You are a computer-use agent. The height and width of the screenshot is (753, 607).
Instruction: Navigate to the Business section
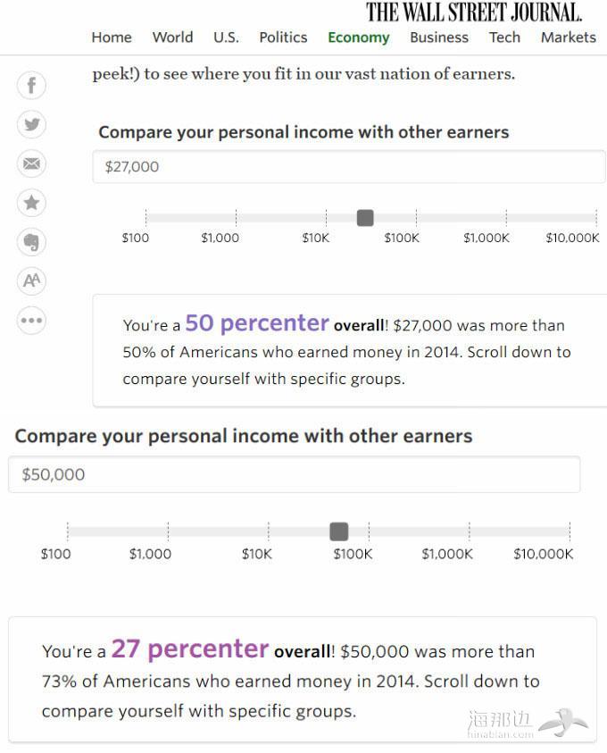click(x=439, y=38)
